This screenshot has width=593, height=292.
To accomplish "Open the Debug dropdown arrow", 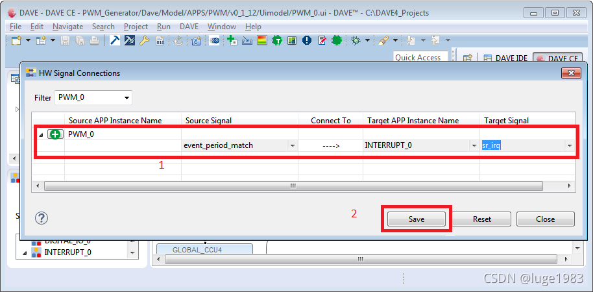I will 367,40.
